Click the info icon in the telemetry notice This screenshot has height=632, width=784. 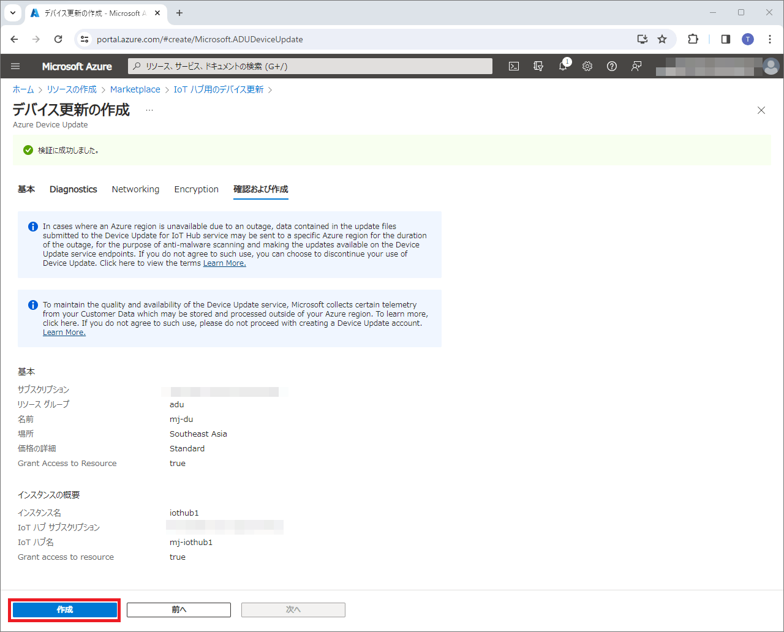click(x=33, y=305)
